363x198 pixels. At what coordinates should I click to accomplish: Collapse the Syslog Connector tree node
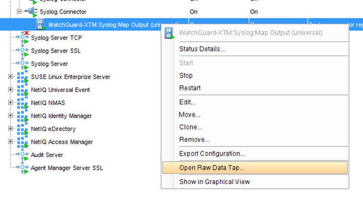coord(19,12)
